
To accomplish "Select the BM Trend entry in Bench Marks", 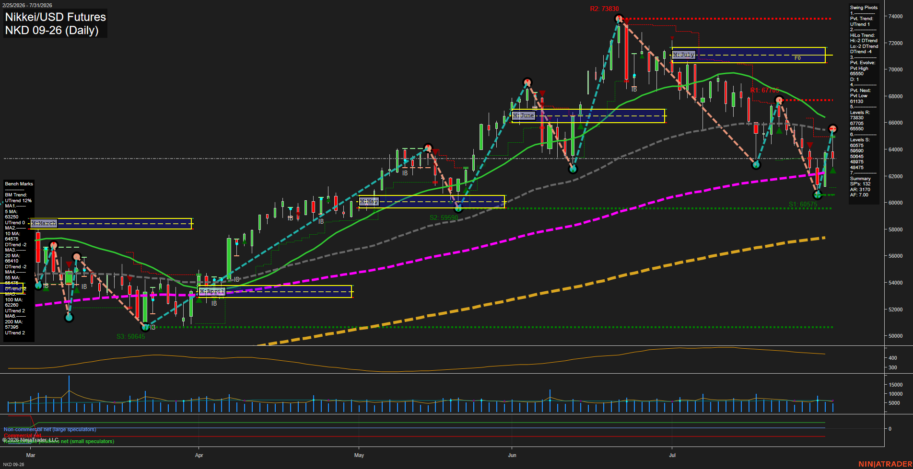I will pyautogui.click(x=18, y=198).
